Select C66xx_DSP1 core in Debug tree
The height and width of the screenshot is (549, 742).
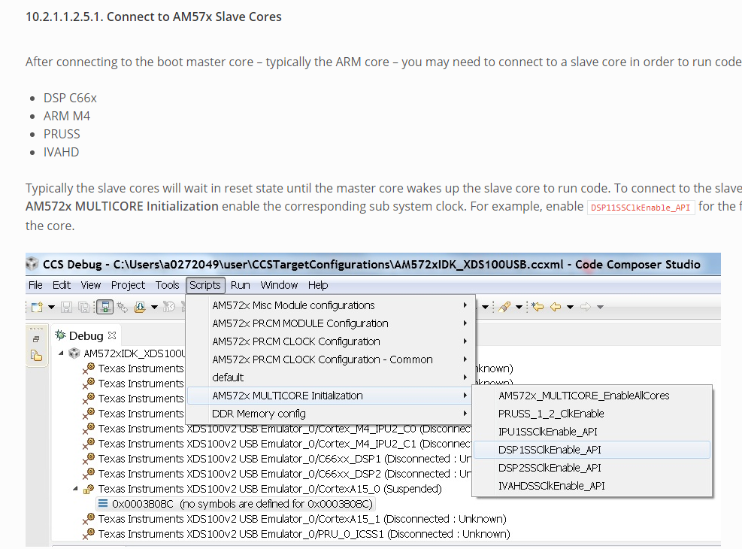284,459
